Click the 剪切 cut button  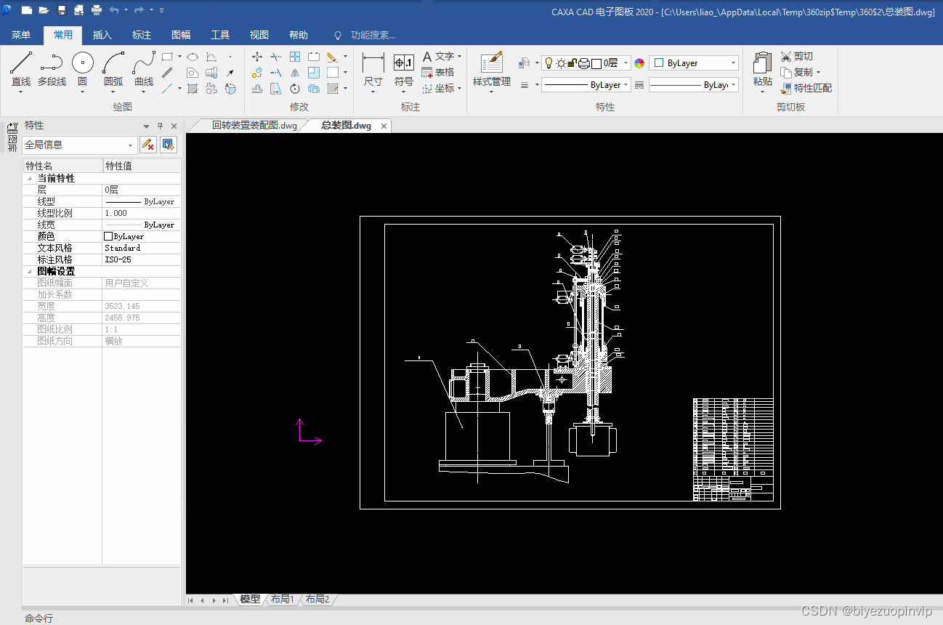tap(797, 56)
